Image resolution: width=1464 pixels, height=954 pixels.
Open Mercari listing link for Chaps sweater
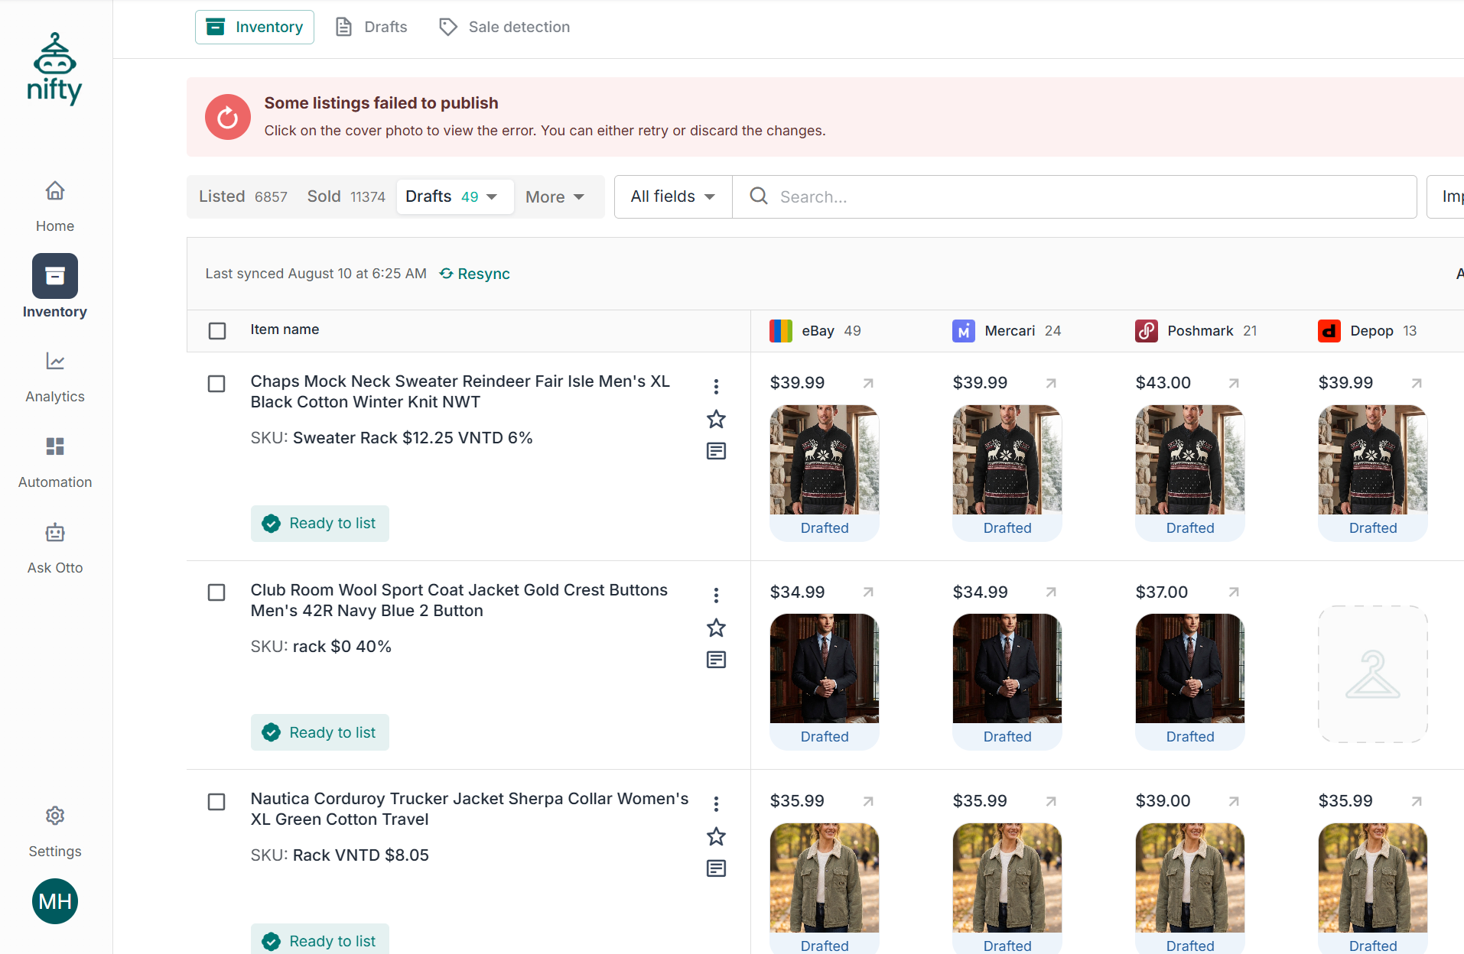(x=1051, y=383)
